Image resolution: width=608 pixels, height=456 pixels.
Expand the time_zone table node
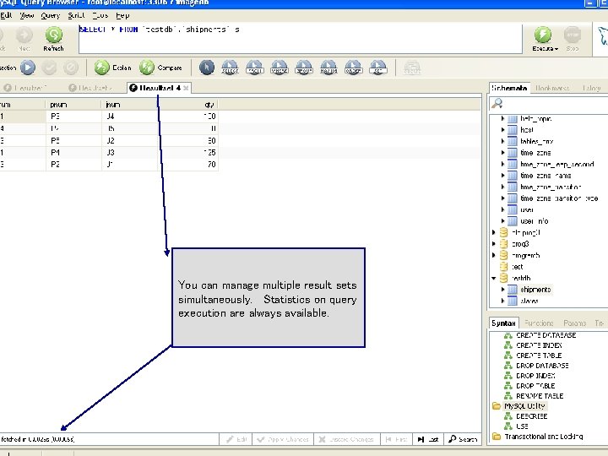[503, 153]
